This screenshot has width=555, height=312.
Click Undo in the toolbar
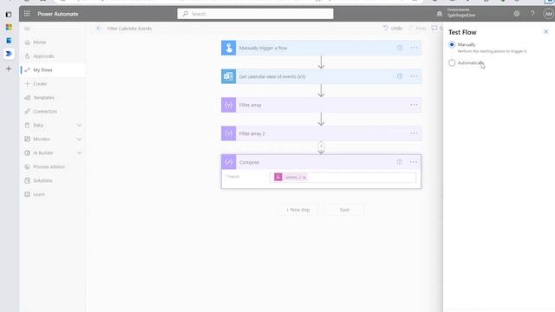393,28
